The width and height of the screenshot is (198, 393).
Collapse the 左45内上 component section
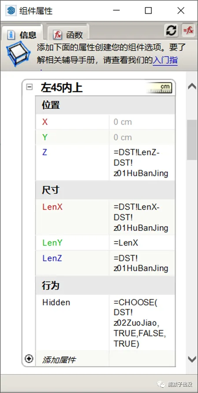[x=30, y=87]
